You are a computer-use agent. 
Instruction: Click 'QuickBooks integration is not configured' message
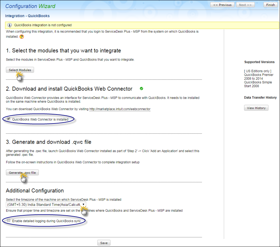43,25
